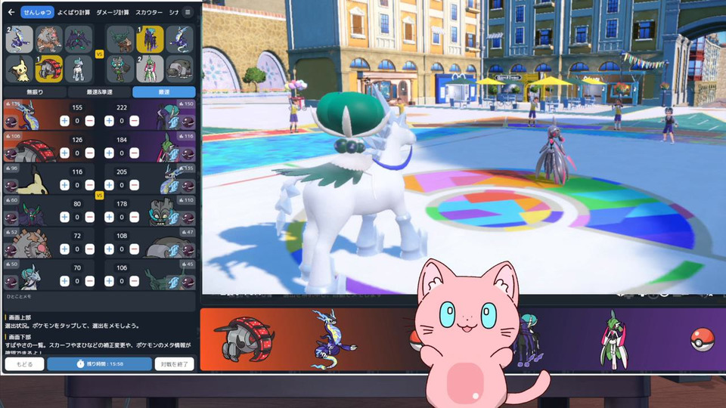Select the 最速&準速 speed mode

100,92
